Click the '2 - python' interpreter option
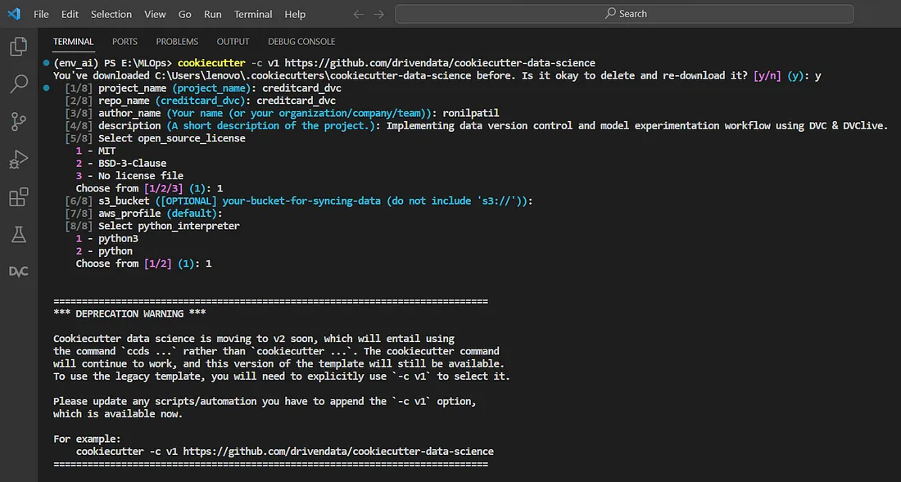901x482 pixels. 105,251
